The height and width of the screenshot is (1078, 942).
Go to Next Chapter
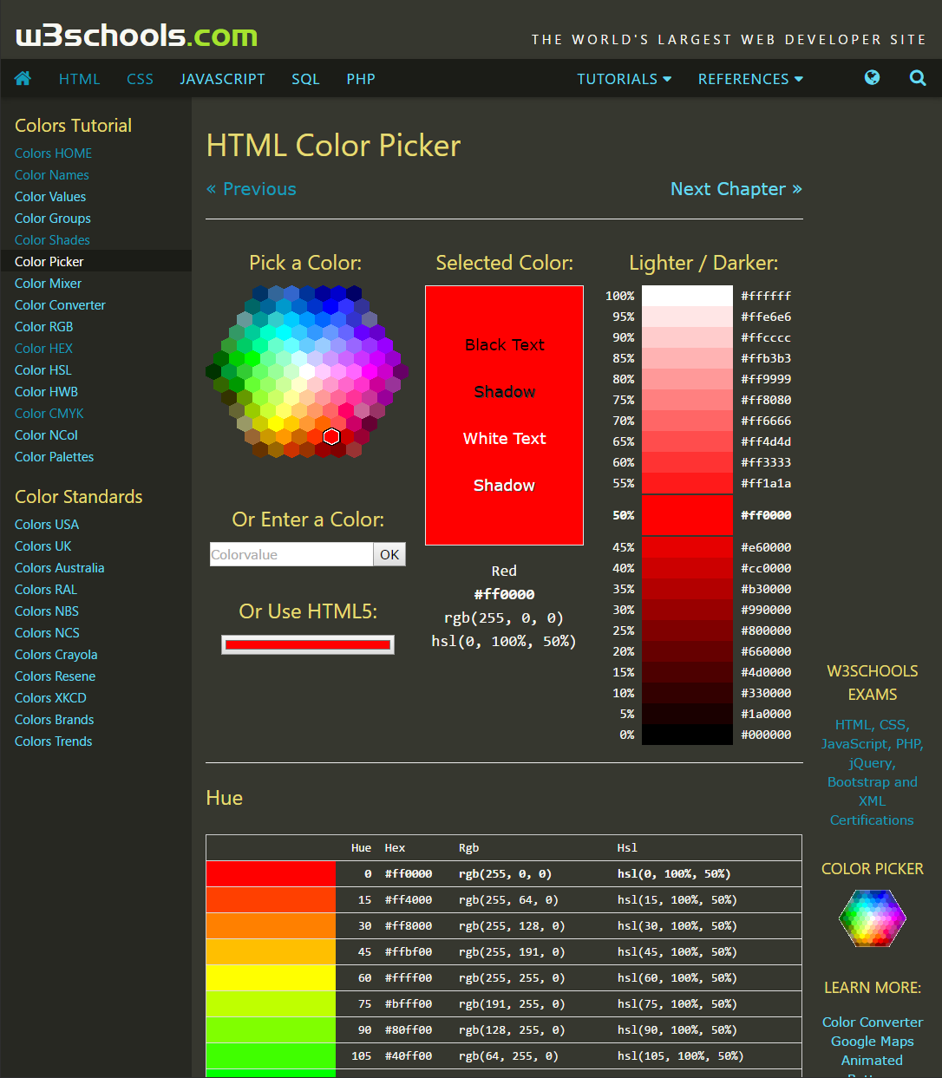pyautogui.click(x=736, y=188)
